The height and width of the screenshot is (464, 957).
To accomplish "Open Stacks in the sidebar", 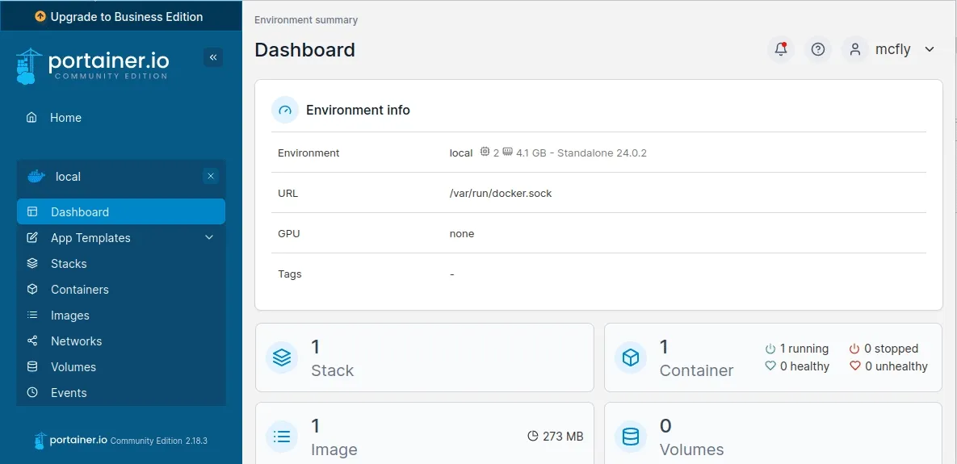I will (x=121, y=263).
